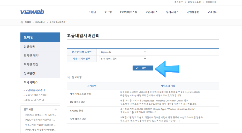242x133 pixels.
Task: Click 도메인 in the breadcrumb
Action: pos(28,22)
